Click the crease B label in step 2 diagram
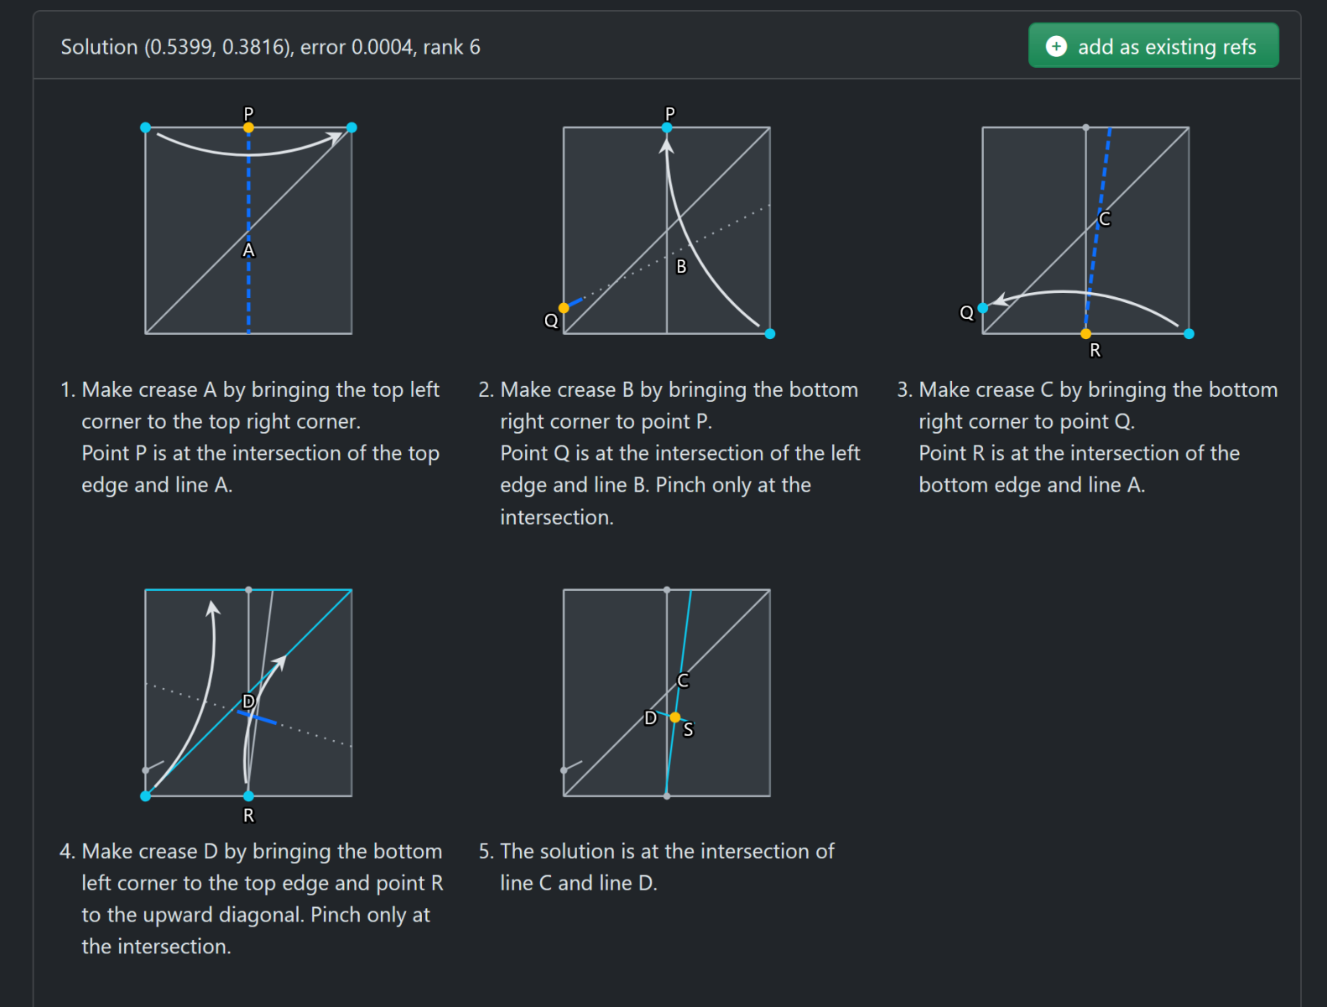1327x1007 pixels. pos(681,267)
